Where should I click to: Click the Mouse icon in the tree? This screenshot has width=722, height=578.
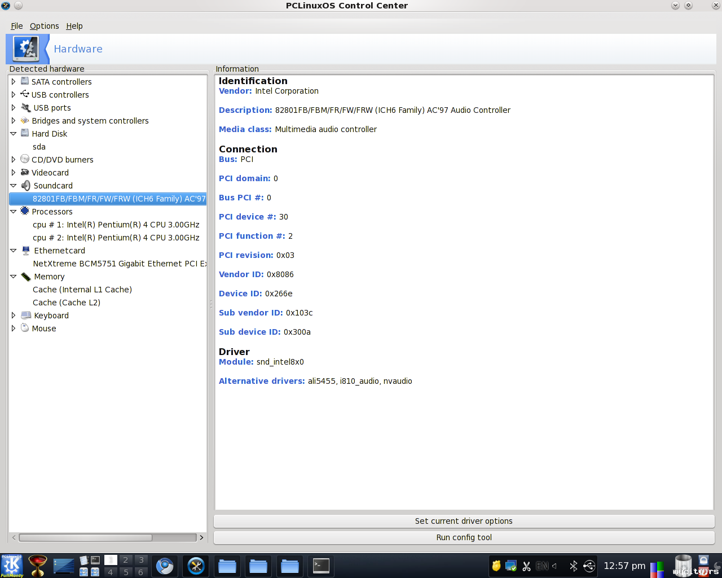(x=25, y=328)
